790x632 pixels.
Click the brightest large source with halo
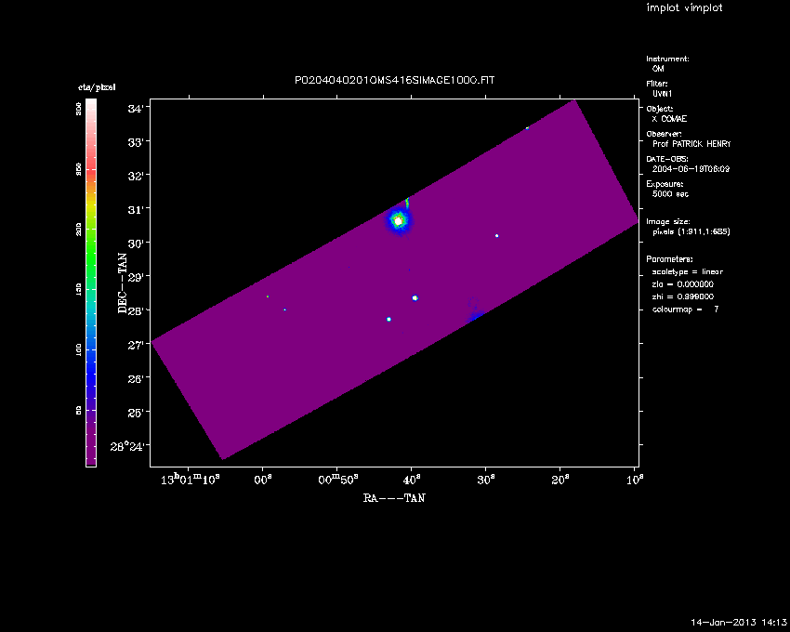pyautogui.click(x=399, y=221)
